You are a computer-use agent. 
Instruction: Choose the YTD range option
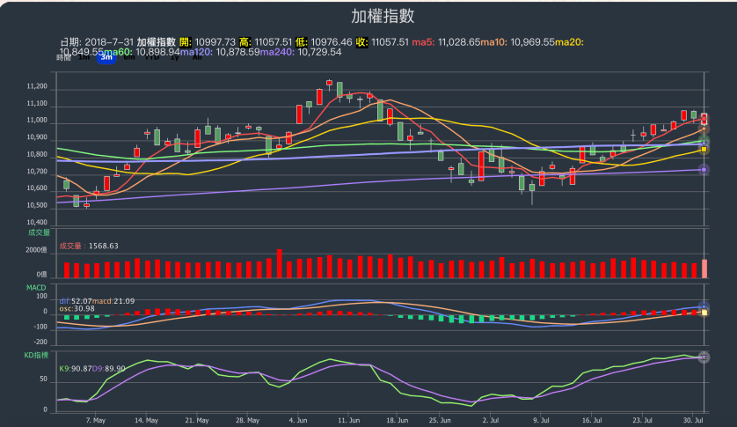pos(151,58)
